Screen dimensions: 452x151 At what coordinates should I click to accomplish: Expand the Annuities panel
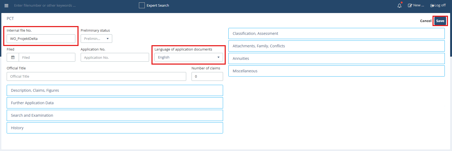[336, 58]
